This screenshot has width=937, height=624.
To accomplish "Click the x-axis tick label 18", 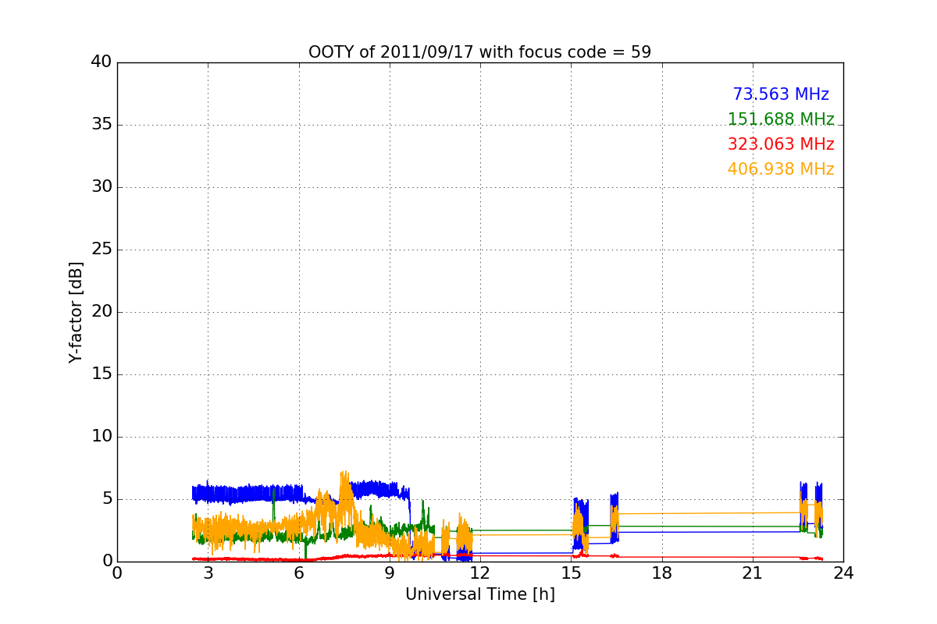I will click(662, 573).
